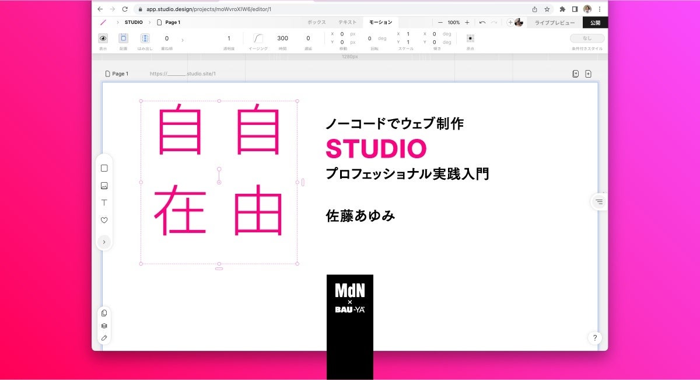Click the 公開 publish button

[x=595, y=23]
